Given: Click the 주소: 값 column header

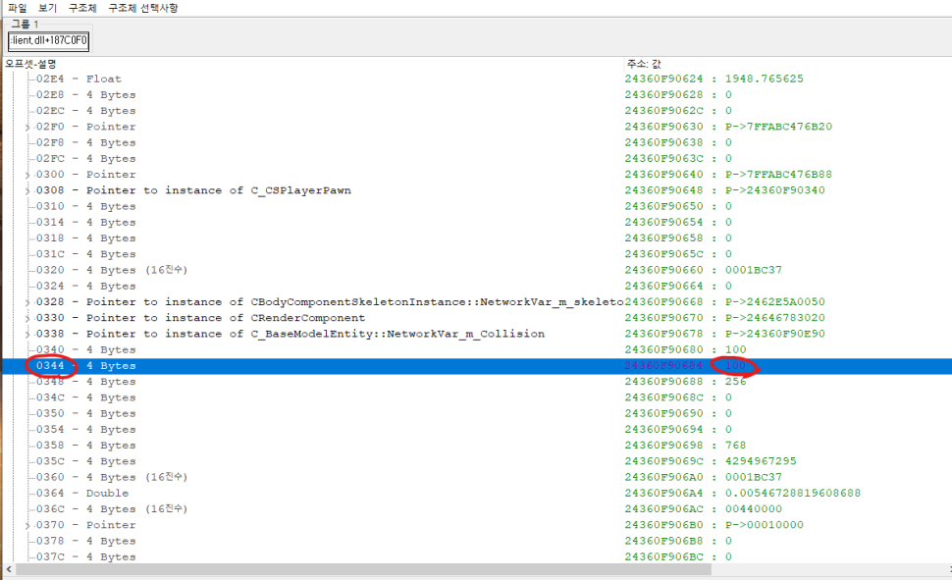Looking at the screenshot, I should click(x=644, y=64).
